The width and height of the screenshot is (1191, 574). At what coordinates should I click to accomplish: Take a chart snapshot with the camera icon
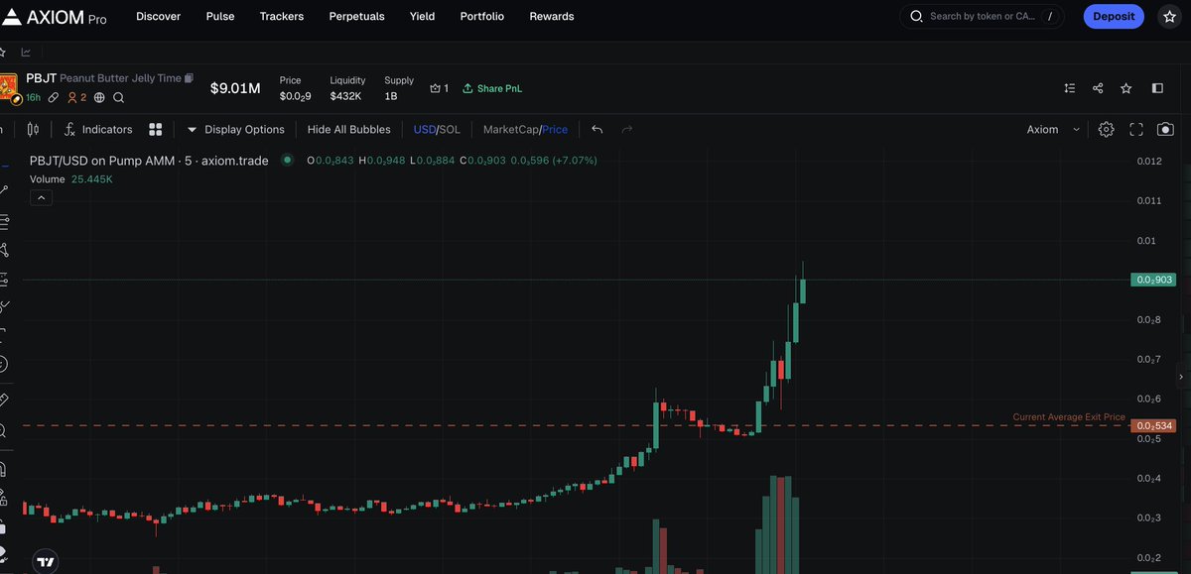tap(1165, 129)
